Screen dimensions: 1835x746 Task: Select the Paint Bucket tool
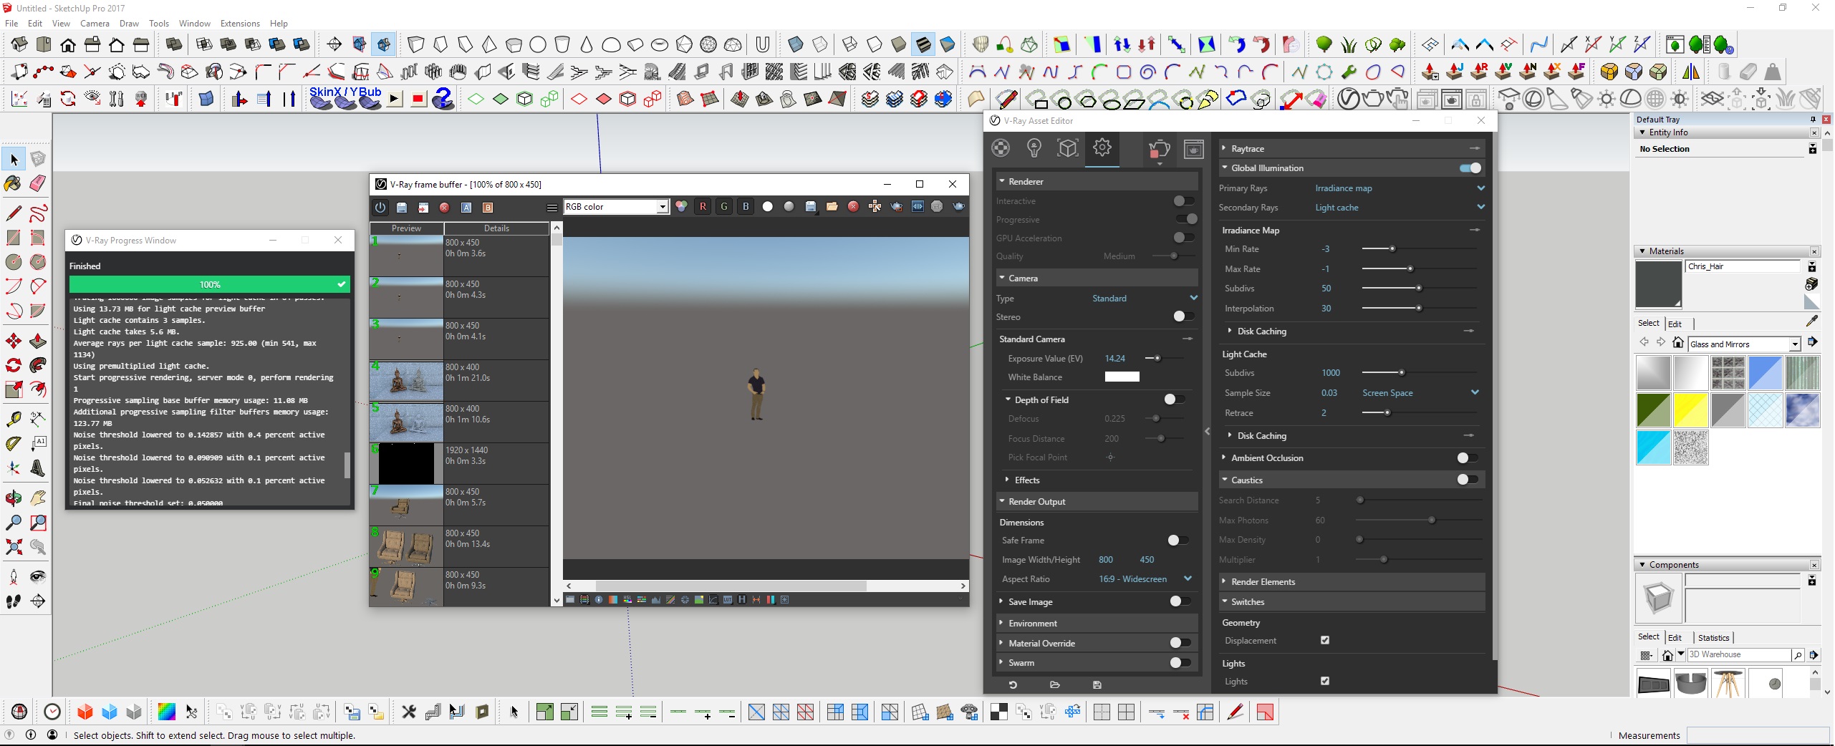click(13, 183)
